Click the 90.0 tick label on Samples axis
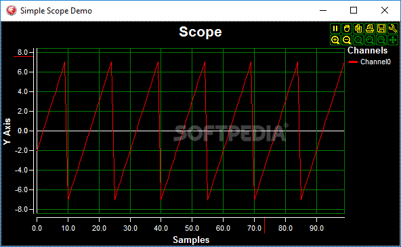The width and height of the screenshot is (401, 247). [316, 228]
